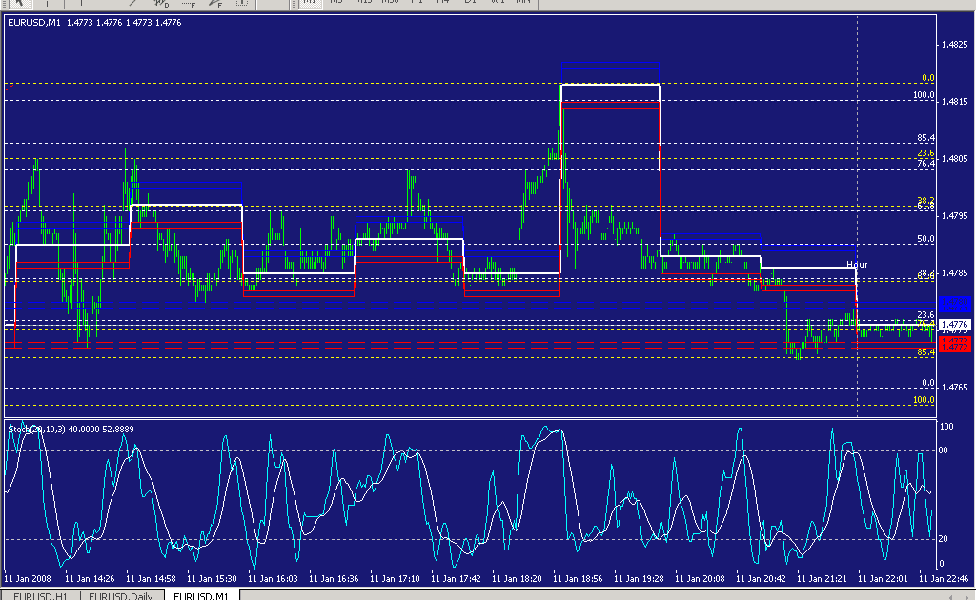Pick the trendline drawing tool
Viewport: 976px width, 600px height.
[132, 4]
